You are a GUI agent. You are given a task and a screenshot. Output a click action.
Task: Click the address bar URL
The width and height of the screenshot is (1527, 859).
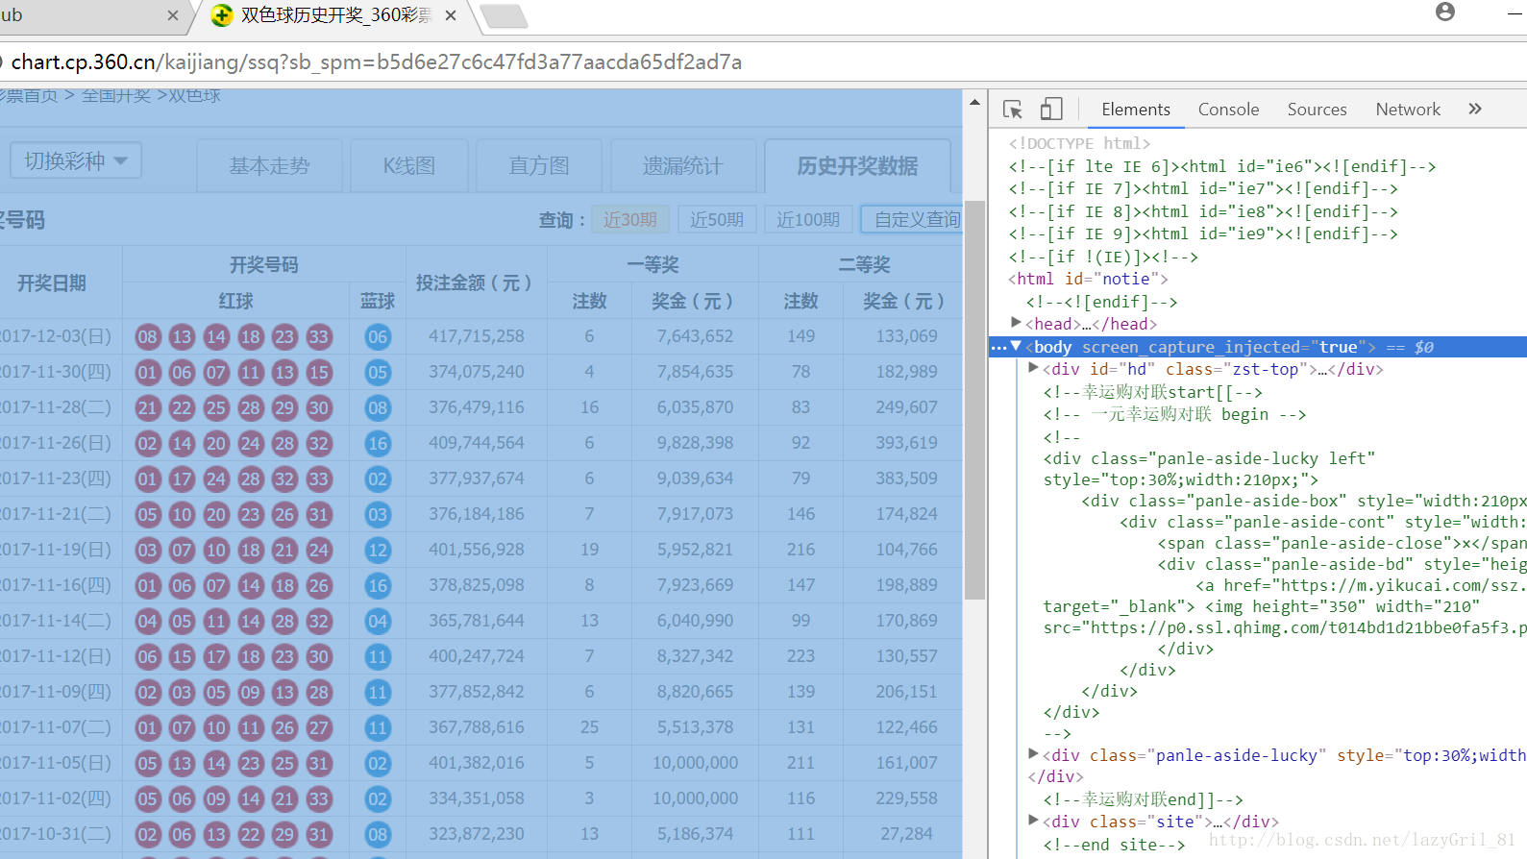(x=376, y=62)
